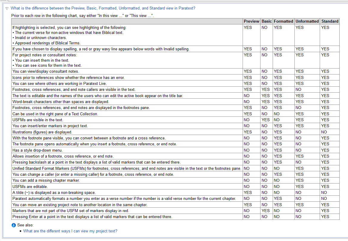Click the 'Prior to each row in the following chart' sentence
This screenshot has width=348, height=241.
pyautogui.click(x=82, y=15)
